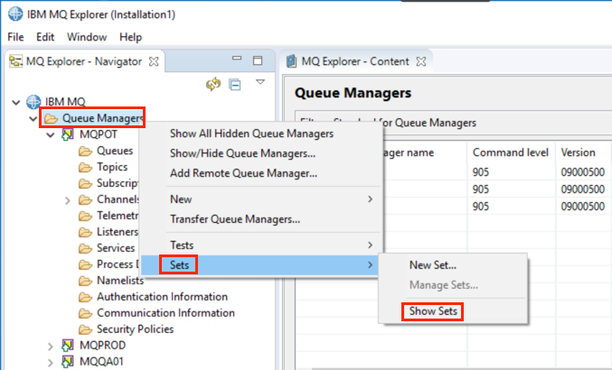Click the Namelists folder icon
Viewport: 612px width, 370px height.
85,281
